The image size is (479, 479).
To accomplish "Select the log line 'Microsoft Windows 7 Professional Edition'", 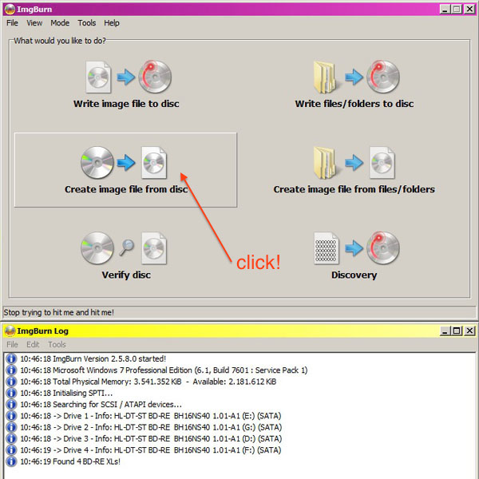I will (x=164, y=370).
